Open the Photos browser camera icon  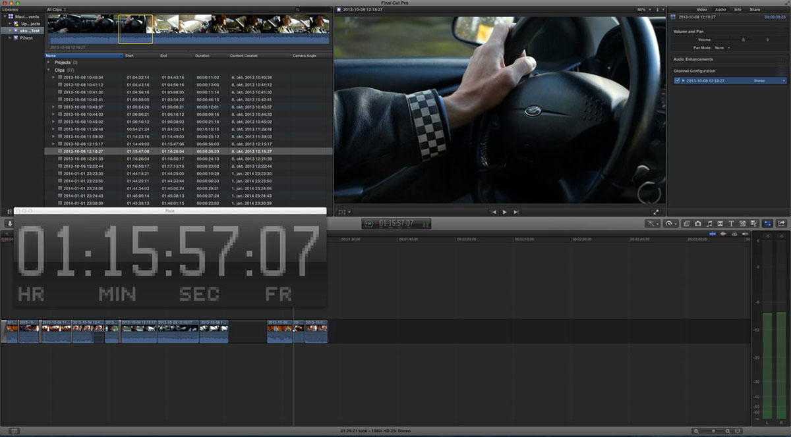tap(698, 224)
